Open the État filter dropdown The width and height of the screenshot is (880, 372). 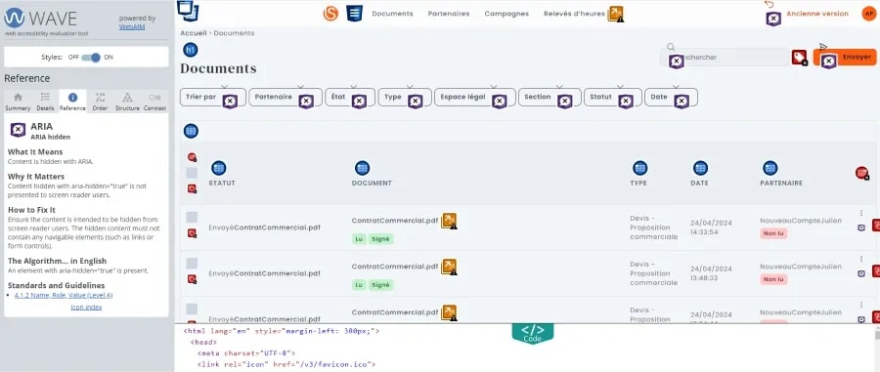click(x=350, y=97)
